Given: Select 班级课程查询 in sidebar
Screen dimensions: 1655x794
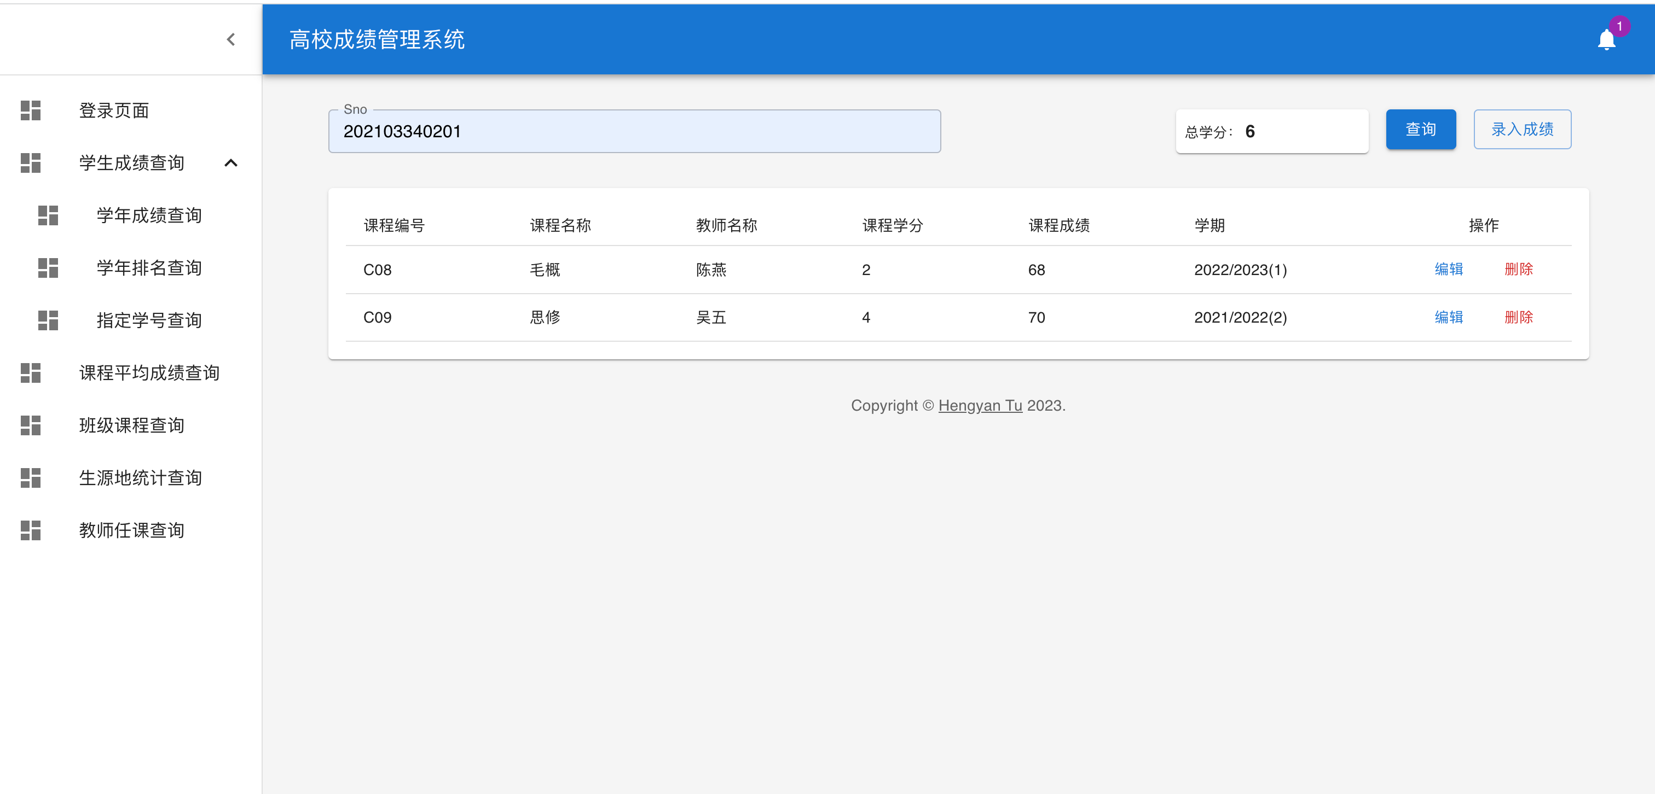Looking at the screenshot, I should 132,425.
